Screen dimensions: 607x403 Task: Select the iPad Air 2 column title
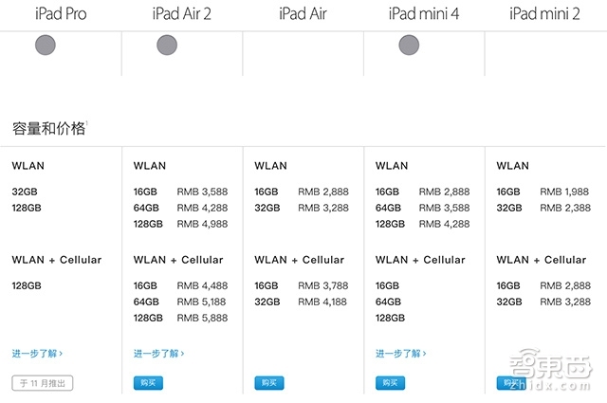[181, 14]
